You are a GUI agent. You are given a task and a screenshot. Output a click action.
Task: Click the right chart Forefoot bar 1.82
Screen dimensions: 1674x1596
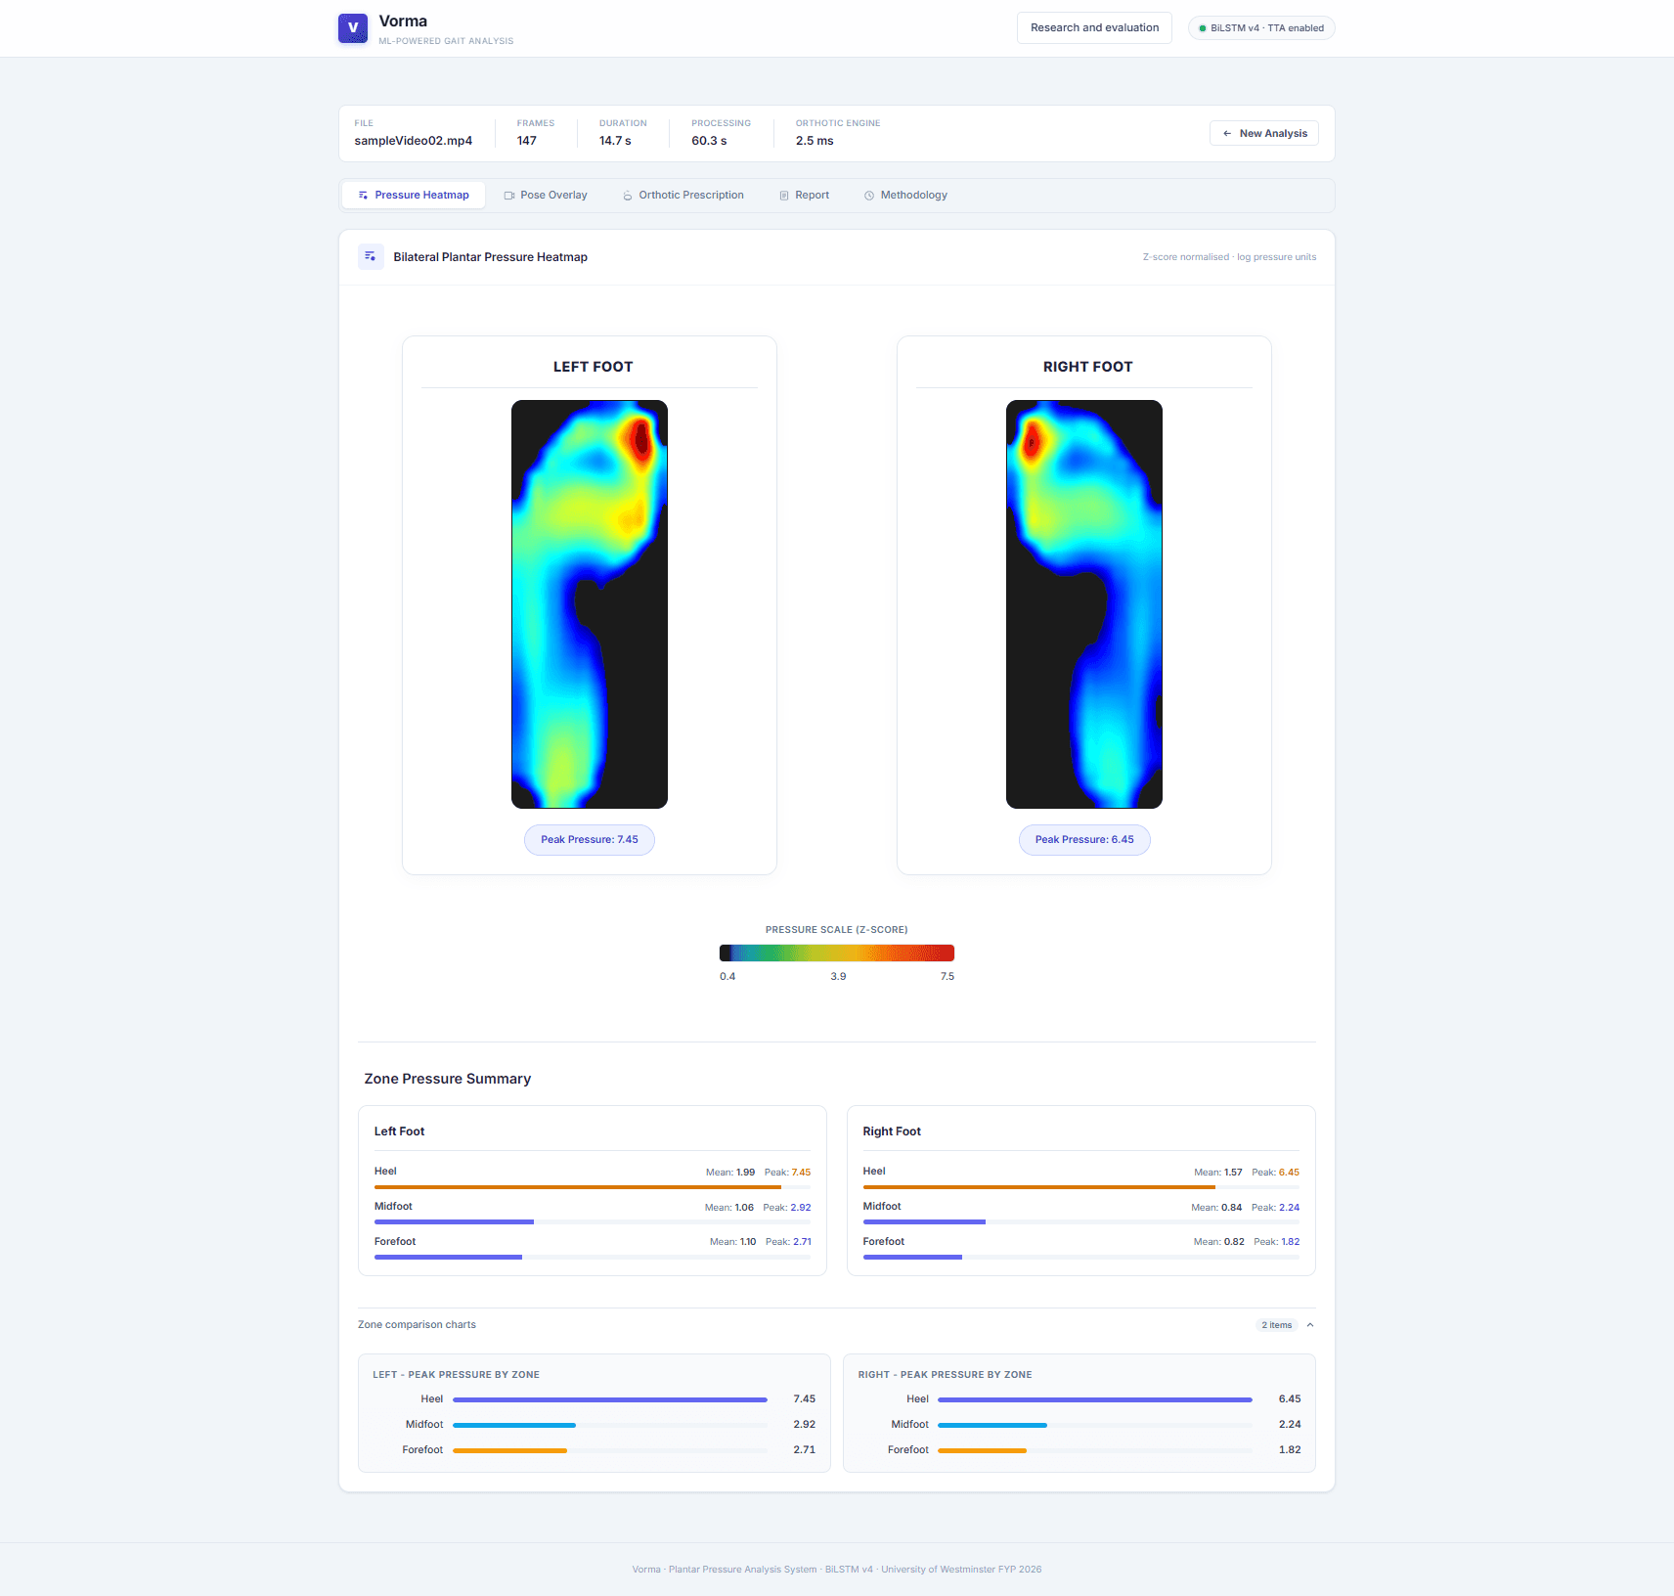pos(1095,1451)
